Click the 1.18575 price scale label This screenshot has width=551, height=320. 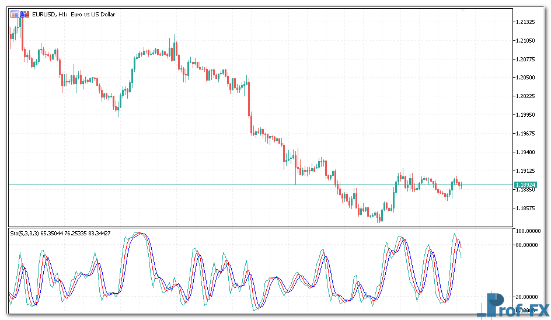pos(525,208)
